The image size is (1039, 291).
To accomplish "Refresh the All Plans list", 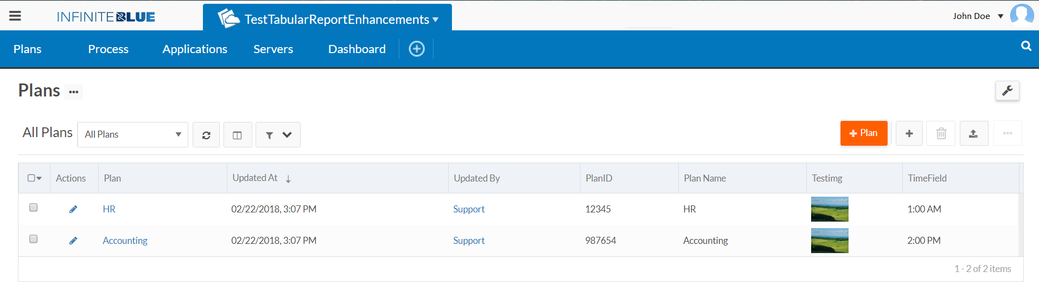I will pyautogui.click(x=206, y=135).
